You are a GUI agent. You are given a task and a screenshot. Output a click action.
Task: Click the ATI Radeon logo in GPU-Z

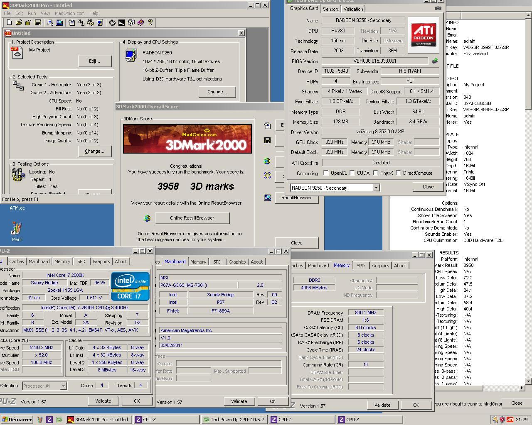pyautogui.click(x=424, y=35)
